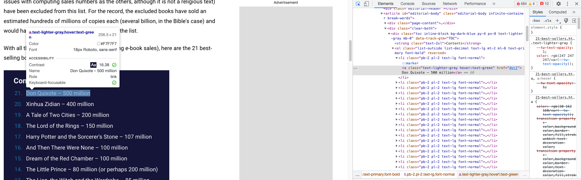Click the li.pb-2.pl-2.text-lg.font-normal breadcrumb
Viewport: 581px width, 180px height.
[429, 174]
